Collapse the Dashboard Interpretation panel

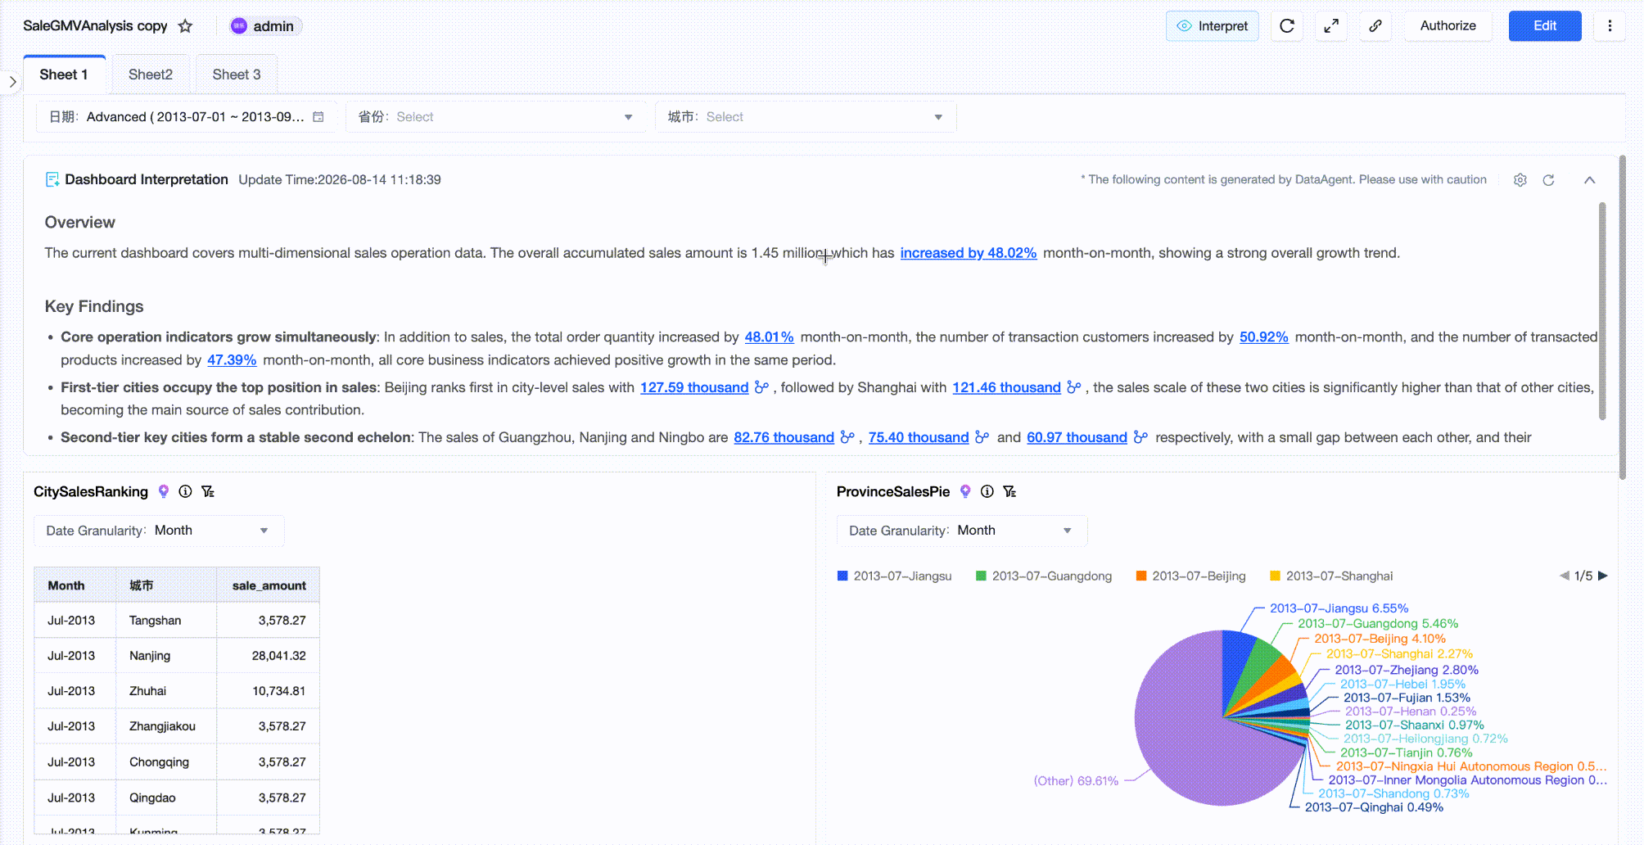point(1589,180)
